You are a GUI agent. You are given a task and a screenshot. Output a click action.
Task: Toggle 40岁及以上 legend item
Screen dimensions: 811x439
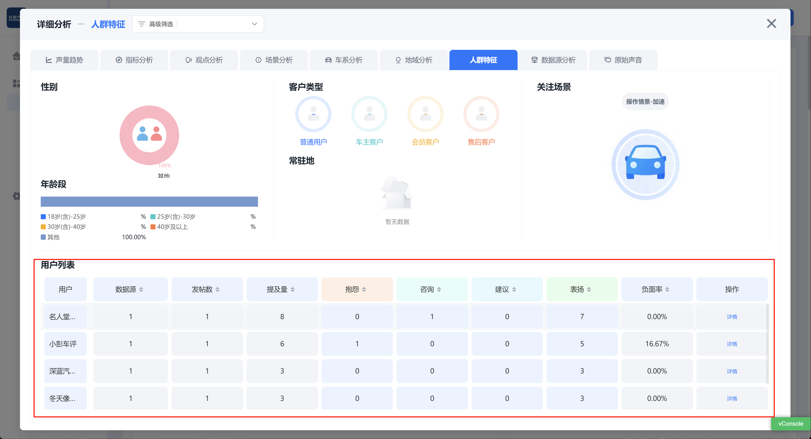[x=172, y=227]
